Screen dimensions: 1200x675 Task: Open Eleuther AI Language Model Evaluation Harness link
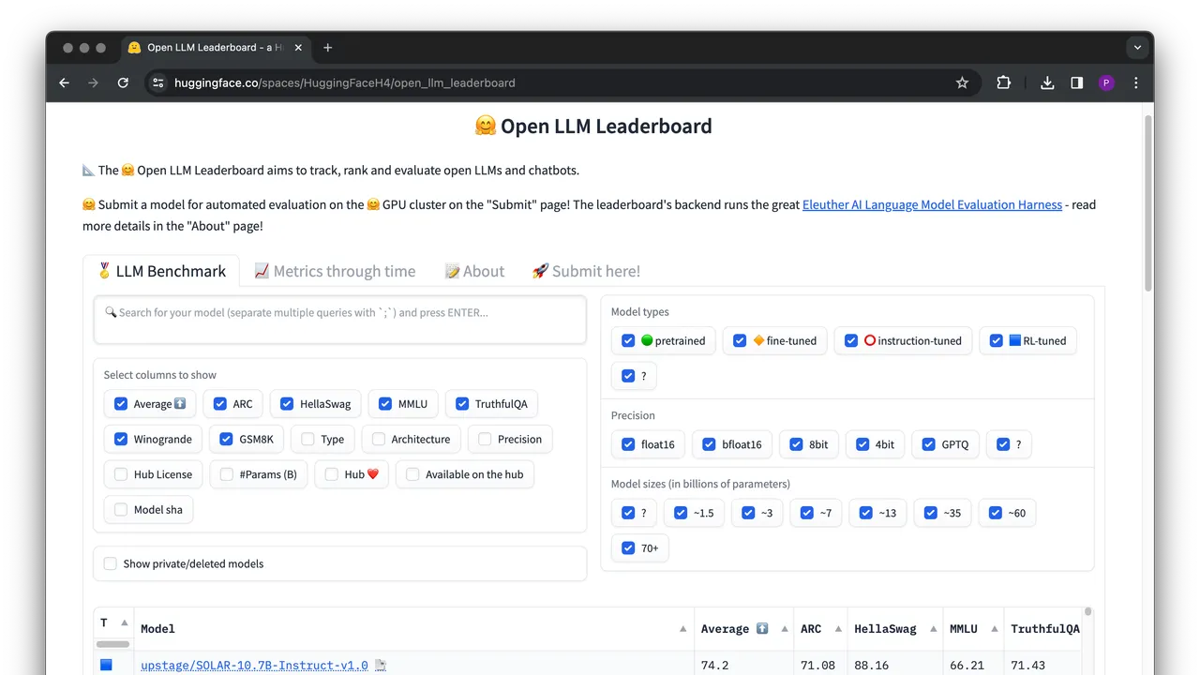pyautogui.click(x=932, y=204)
